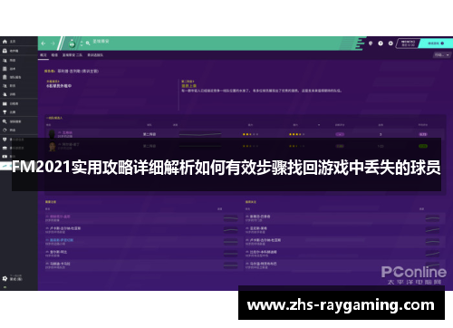Open the calendar schedule icon in sidebar
Screen dimensions: 453x328
click(x=5, y=103)
